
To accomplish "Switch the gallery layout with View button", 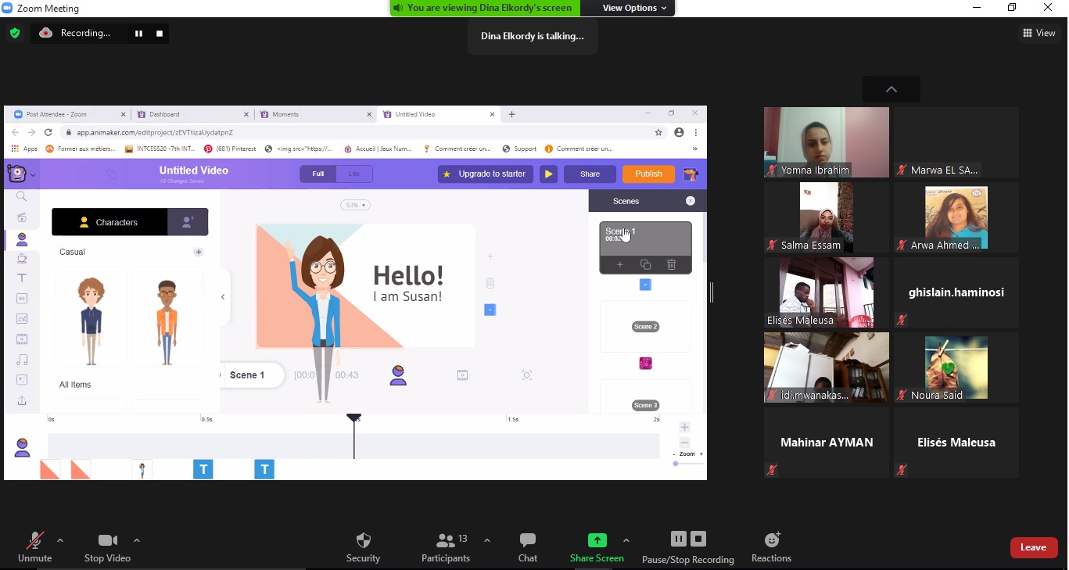I will coord(1039,33).
